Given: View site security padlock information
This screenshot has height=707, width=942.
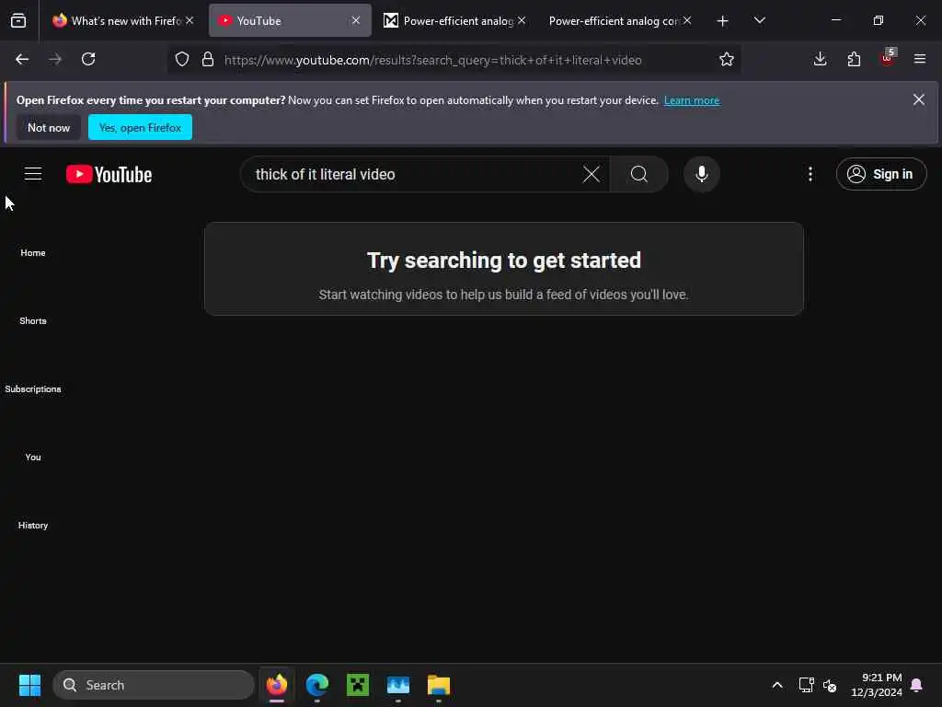Looking at the screenshot, I should point(208,59).
